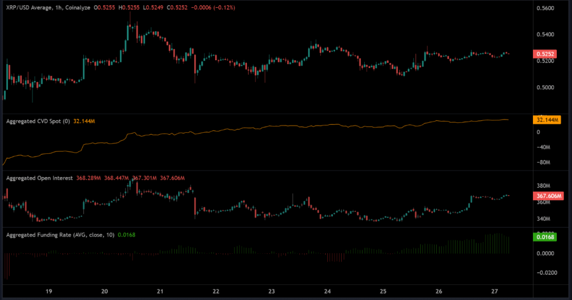The width and height of the screenshot is (572, 300).
Task: Click date 19 on the time axis
Action: 49,291
